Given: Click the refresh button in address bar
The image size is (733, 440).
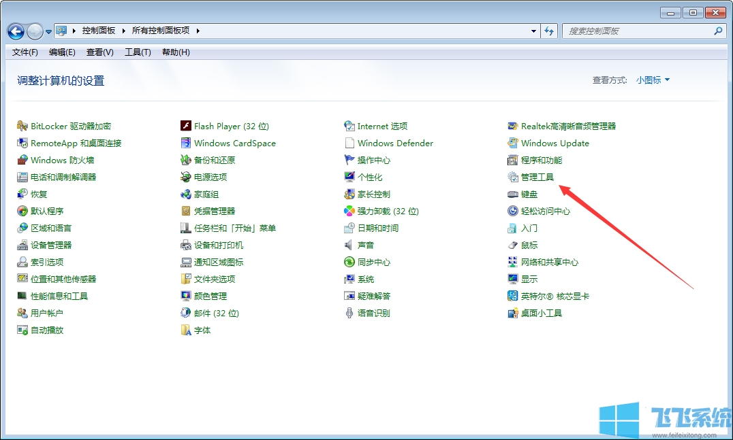Looking at the screenshot, I should pyautogui.click(x=549, y=31).
